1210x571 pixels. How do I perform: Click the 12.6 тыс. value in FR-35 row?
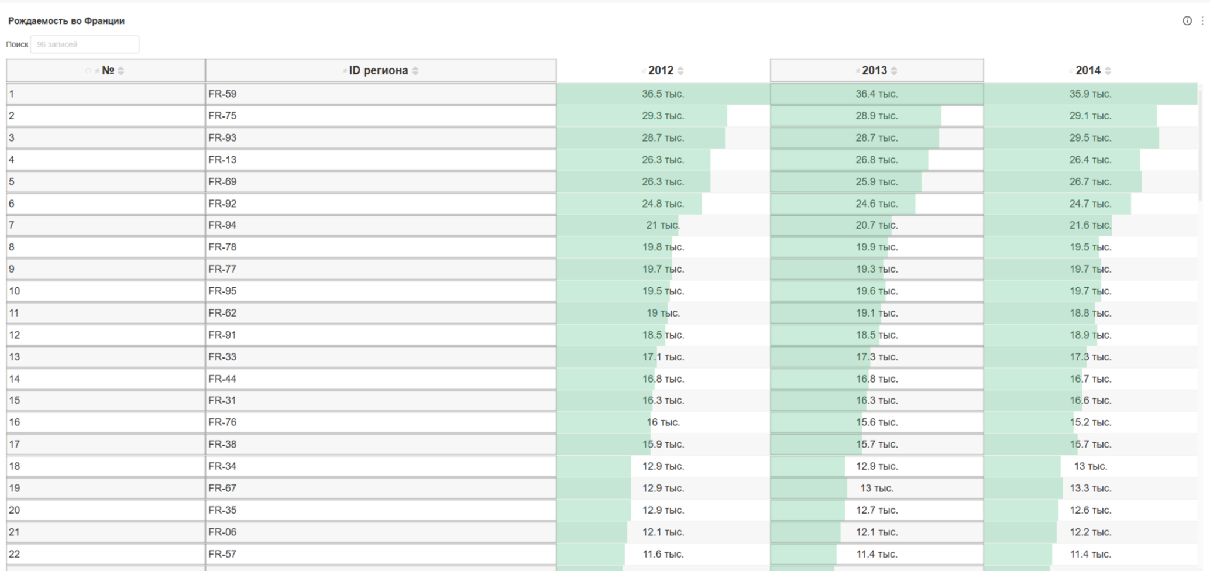point(1090,510)
